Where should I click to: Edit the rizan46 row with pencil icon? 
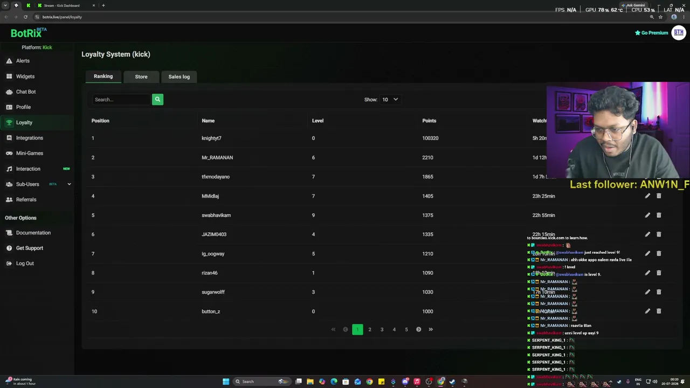[647, 273]
